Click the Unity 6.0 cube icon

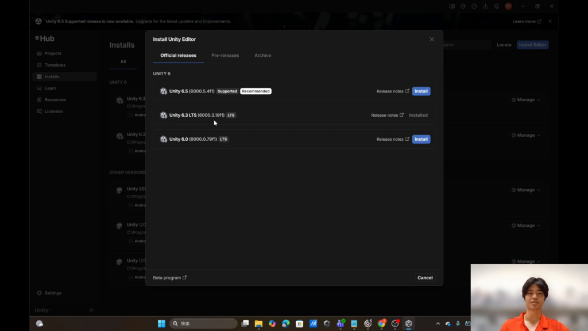tap(164, 139)
